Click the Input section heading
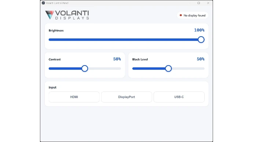Screen dimensions: 253x142 click(x=52, y=87)
